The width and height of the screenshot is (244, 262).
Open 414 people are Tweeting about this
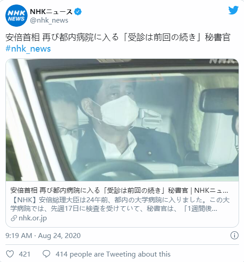point(113,254)
